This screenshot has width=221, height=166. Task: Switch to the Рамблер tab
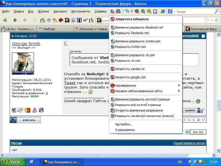coord(55,29)
